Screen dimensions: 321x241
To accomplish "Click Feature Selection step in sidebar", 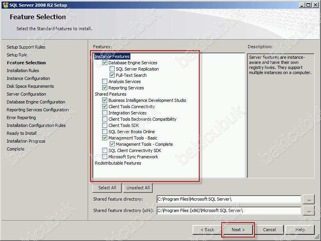I will click(26, 63).
